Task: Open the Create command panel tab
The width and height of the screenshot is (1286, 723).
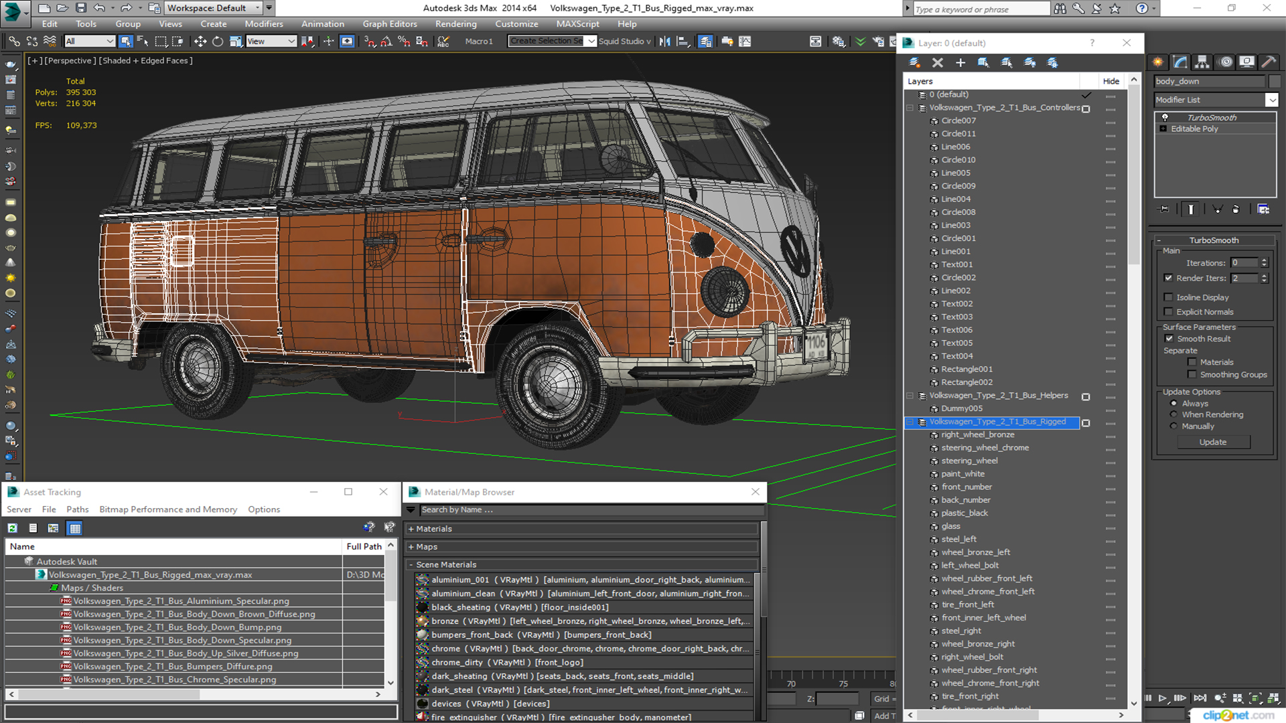Action: click(x=1158, y=62)
